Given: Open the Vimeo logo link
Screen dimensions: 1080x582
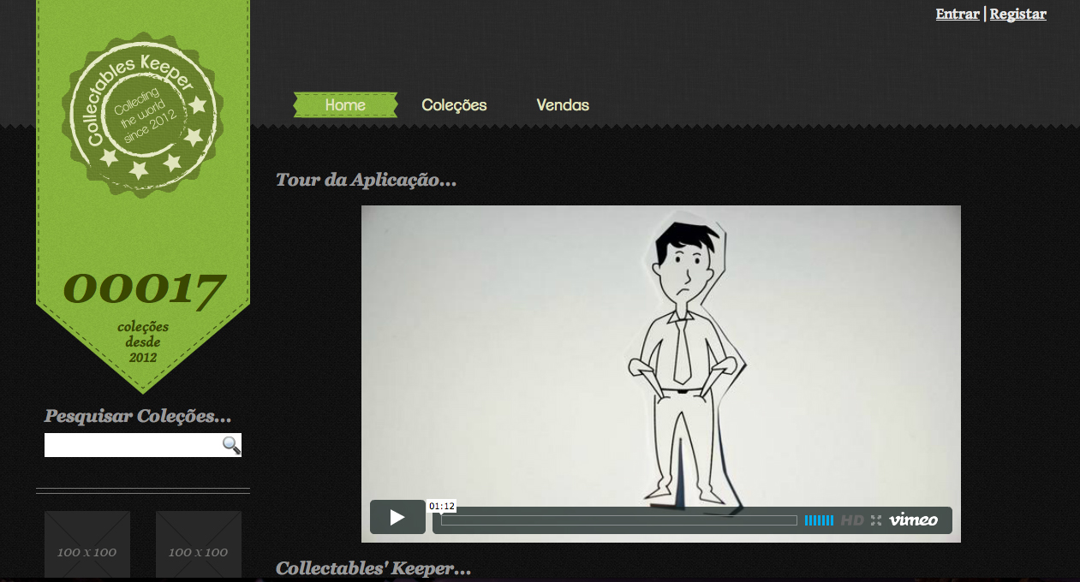Looking at the screenshot, I should tap(913, 520).
